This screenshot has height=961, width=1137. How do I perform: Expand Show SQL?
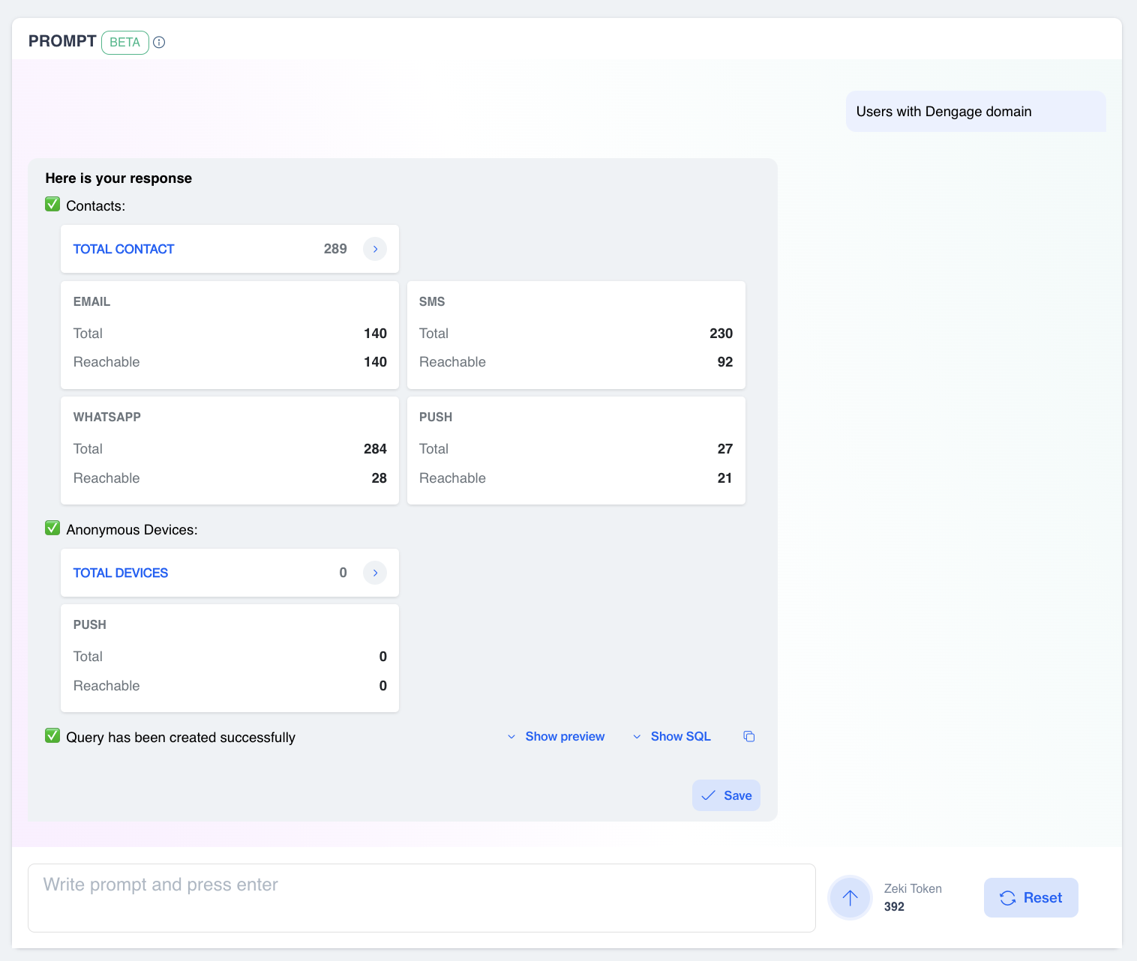pos(672,736)
